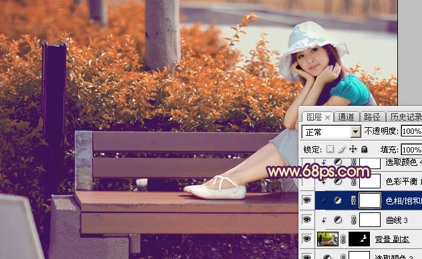
Task: Click the lock image pixels brush icon
Action: click(x=341, y=149)
